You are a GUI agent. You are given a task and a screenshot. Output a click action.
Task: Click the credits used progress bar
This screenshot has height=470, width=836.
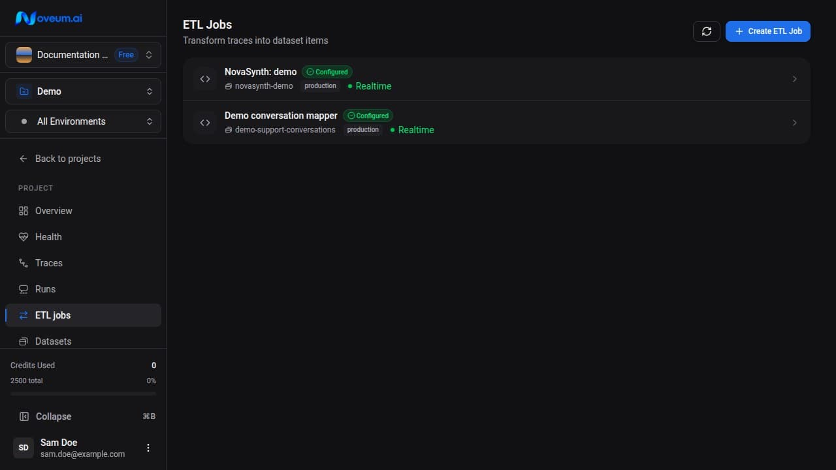point(83,394)
